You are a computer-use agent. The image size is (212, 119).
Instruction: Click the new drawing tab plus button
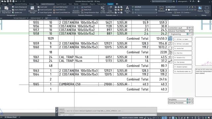tap(60, 18)
